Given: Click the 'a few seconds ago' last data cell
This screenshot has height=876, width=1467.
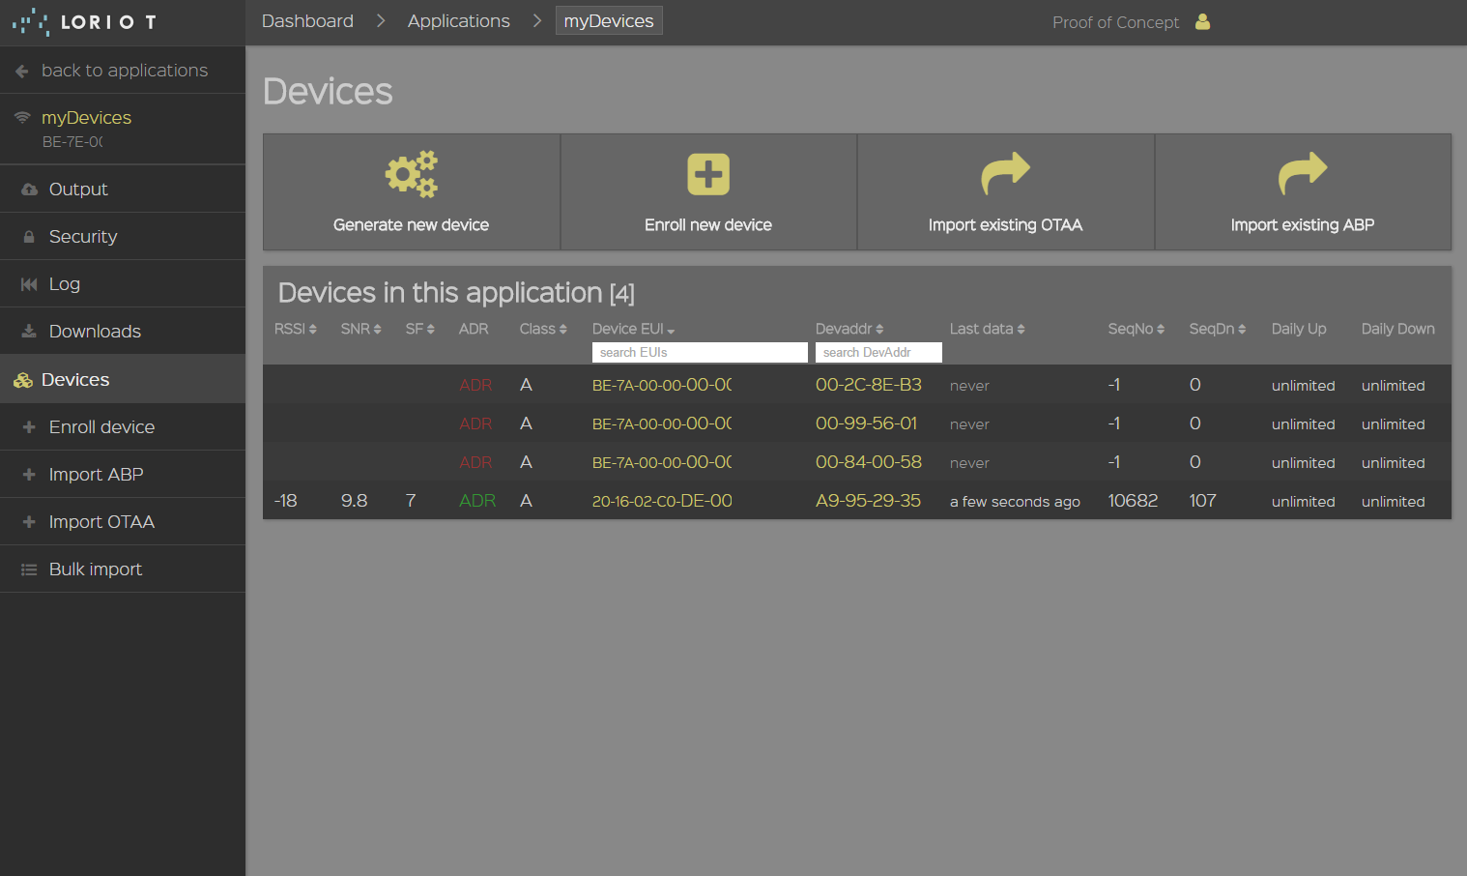Looking at the screenshot, I should [1015, 502].
